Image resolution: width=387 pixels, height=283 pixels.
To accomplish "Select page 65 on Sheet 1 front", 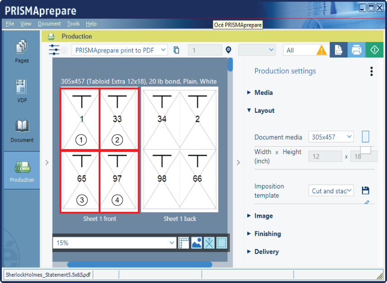I will point(81,181).
